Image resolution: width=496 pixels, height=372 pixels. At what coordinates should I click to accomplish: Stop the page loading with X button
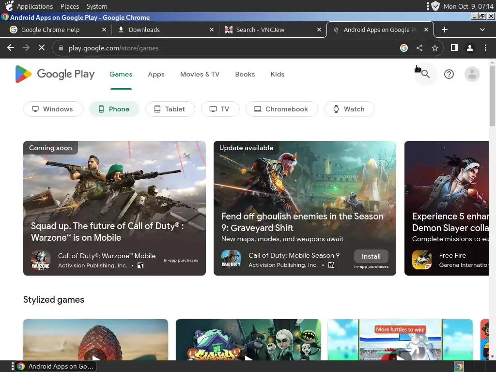coord(42,48)
